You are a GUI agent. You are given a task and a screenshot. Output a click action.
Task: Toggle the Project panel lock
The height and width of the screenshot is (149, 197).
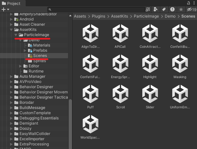(x=189, y=3)
